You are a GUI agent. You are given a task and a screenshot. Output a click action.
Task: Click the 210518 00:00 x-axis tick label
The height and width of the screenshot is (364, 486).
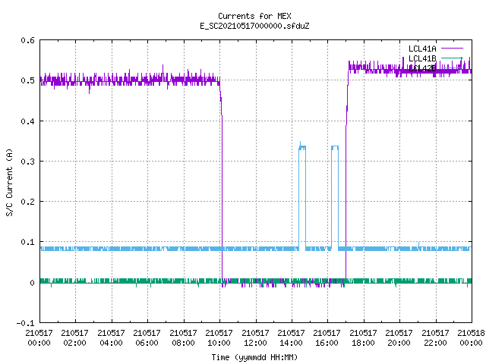click(471, 337)
